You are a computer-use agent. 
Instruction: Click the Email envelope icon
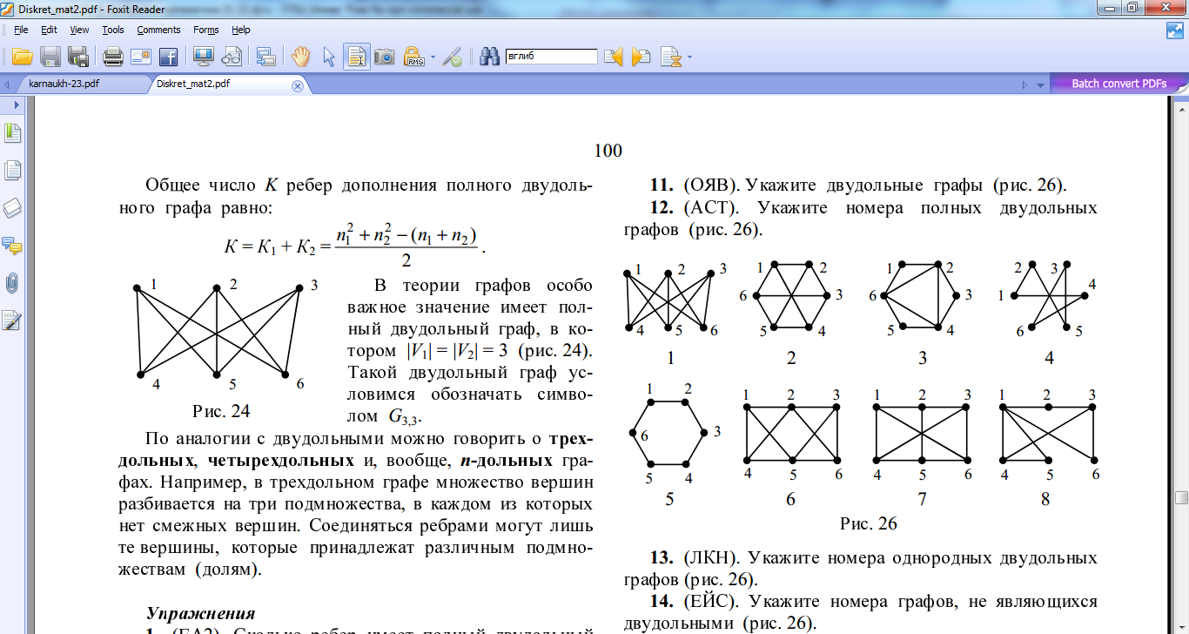(x=141, y=57)
